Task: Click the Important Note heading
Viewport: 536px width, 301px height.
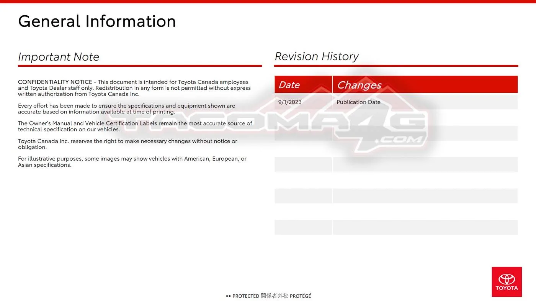Action: [x=59, y=57]
